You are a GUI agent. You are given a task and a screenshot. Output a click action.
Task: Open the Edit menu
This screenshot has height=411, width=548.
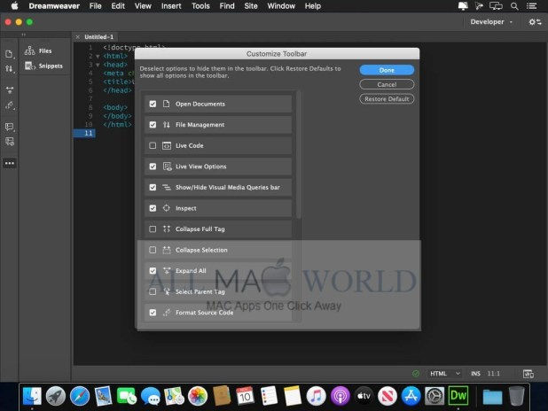click(118, 6)
